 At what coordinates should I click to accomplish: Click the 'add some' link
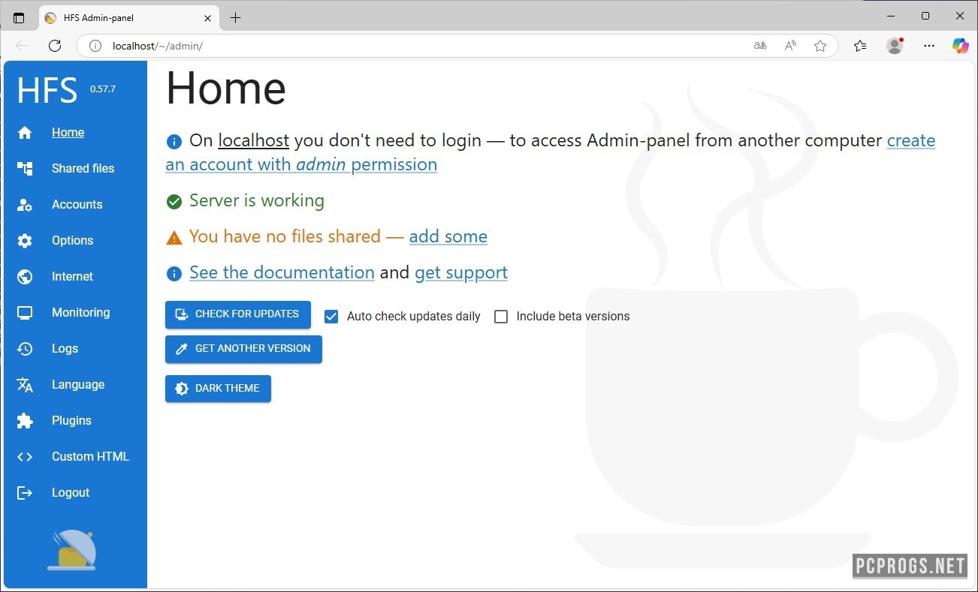[x=448, y=237]
